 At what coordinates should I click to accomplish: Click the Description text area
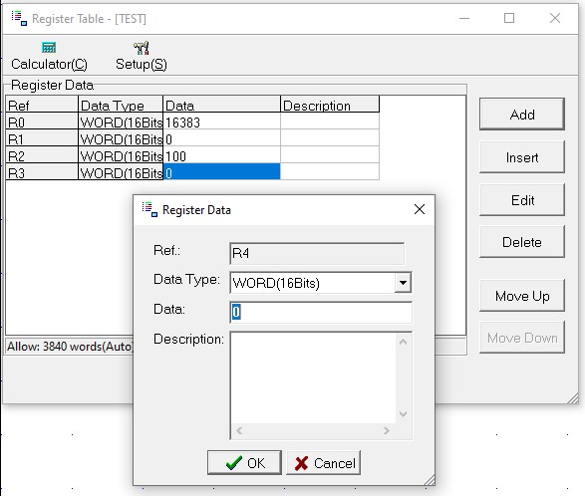pyautogui.click(x=313, y=377)
